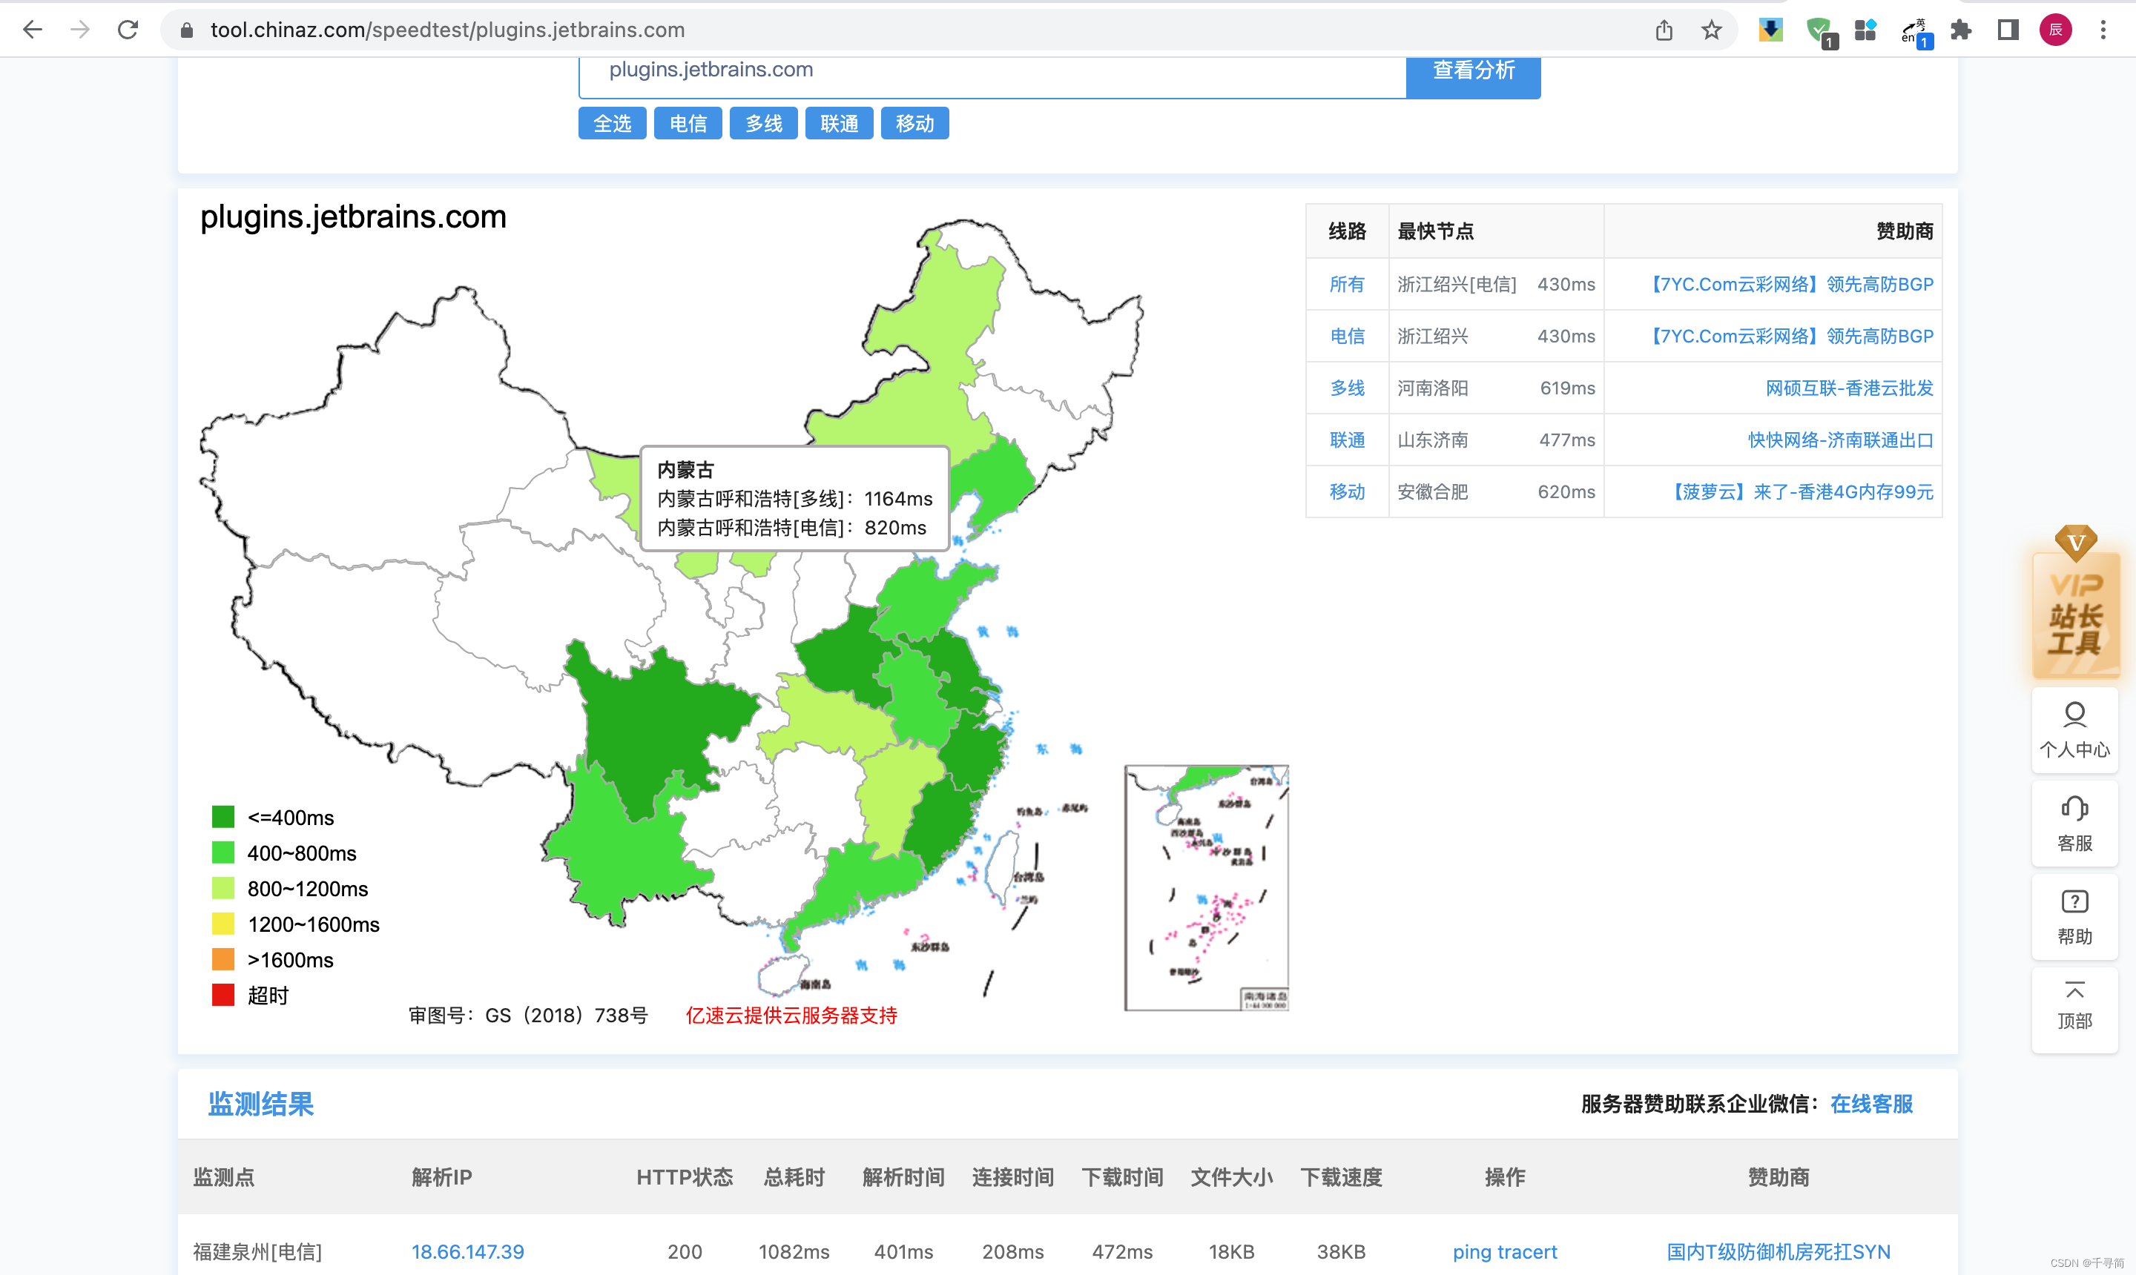Open the 联通 line row link

pyautogui.click(x=1347, y=440)
